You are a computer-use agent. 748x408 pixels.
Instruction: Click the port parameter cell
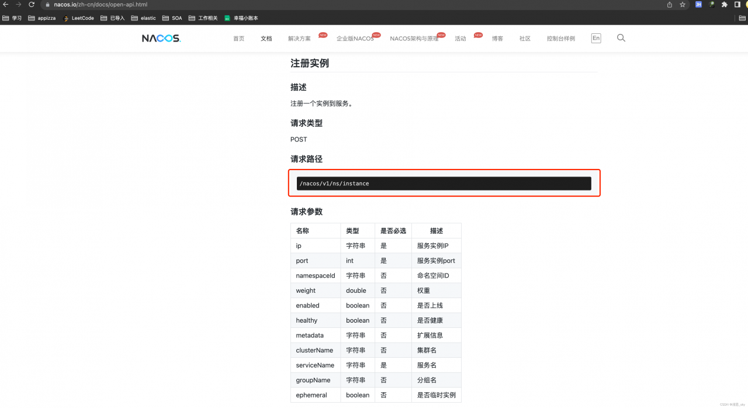tap(316, 261)
